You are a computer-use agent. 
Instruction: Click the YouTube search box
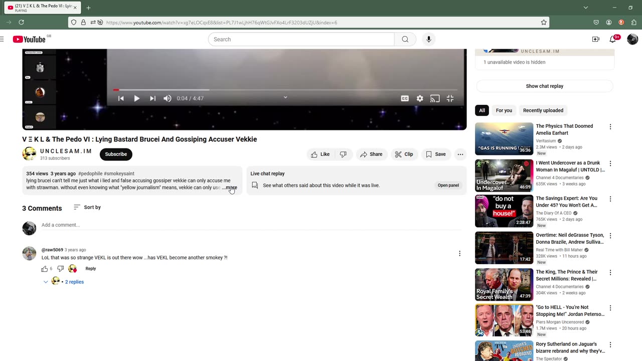(301, 39)
